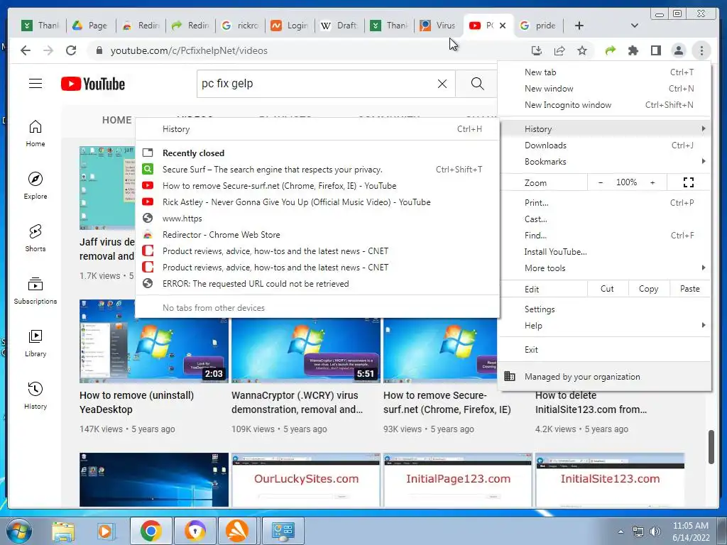Select Install YouTube... menu item
This screenshot has width=727, height=545.
(x=605, y=252)
